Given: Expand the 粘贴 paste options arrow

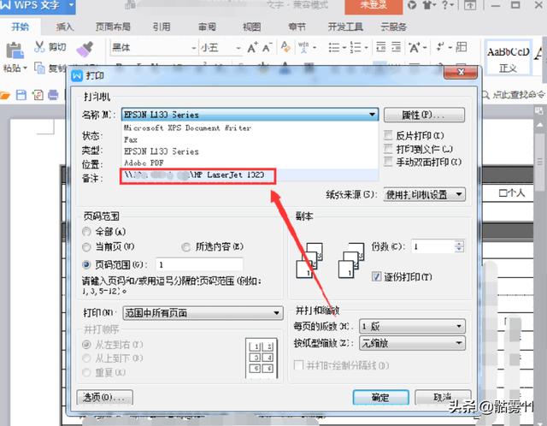Looking at the screenshot, I should pyautogui.click(x=25, y=68).
